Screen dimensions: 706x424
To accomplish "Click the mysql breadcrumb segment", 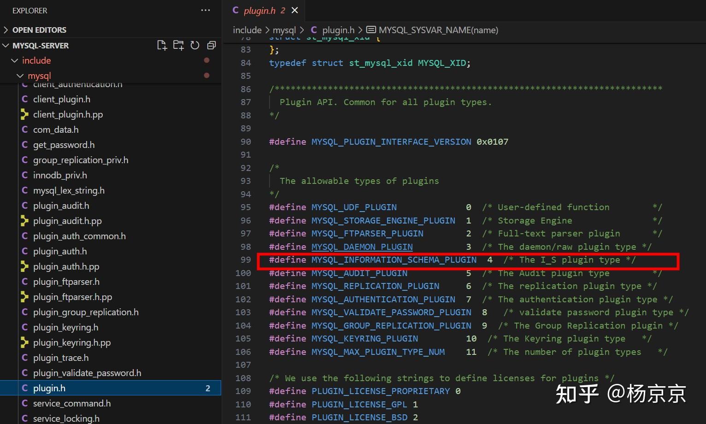I will 284,30.
